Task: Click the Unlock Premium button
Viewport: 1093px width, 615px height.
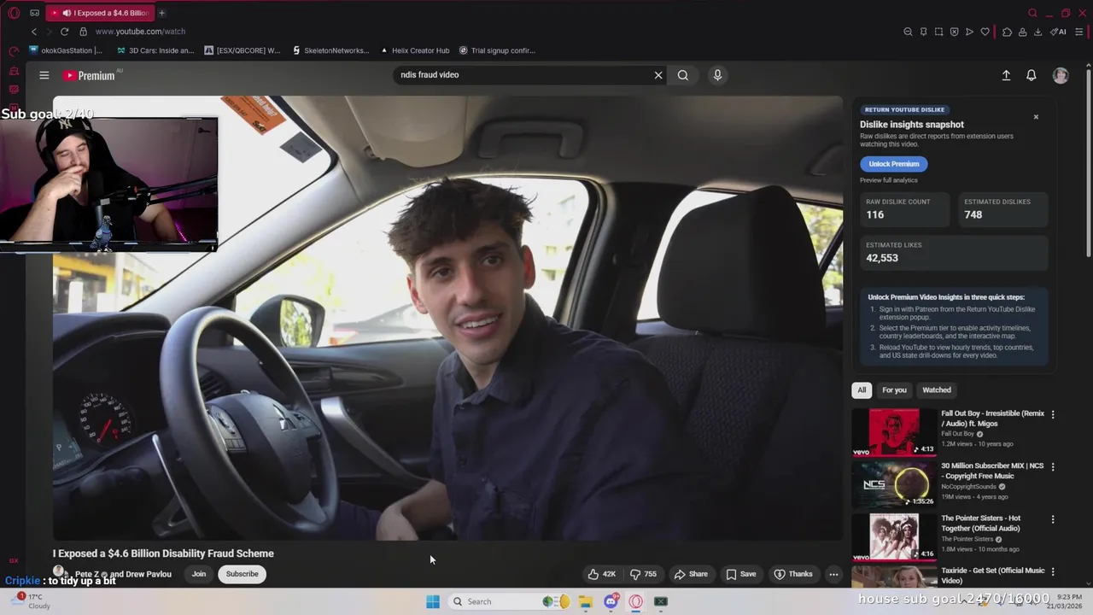Action: (894, 164)
